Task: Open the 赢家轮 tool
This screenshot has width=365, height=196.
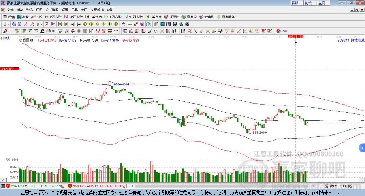Action: pos(189,17)
